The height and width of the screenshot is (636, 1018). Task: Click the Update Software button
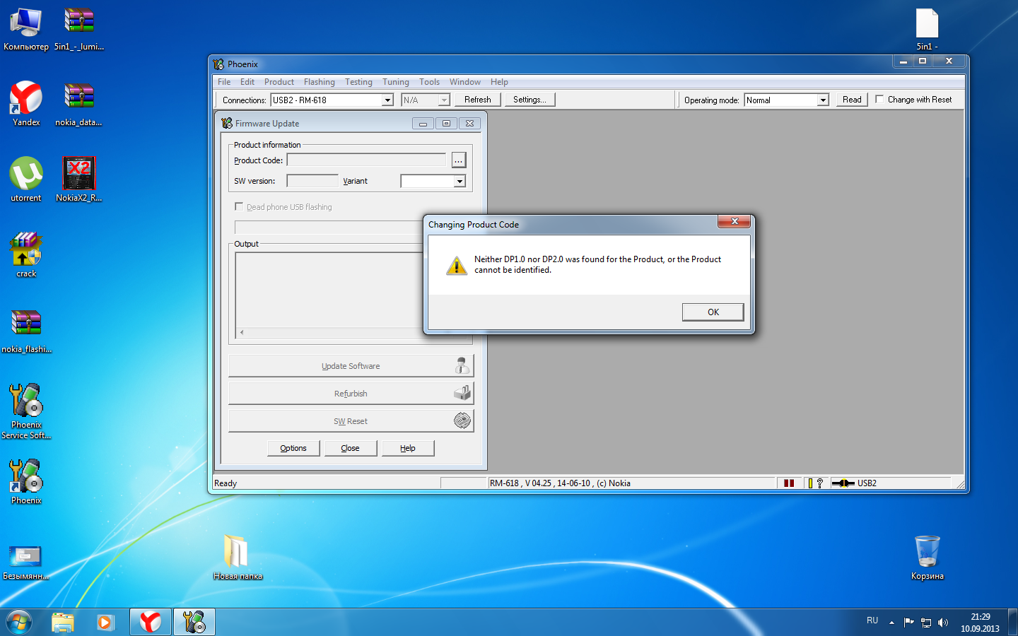351,366
